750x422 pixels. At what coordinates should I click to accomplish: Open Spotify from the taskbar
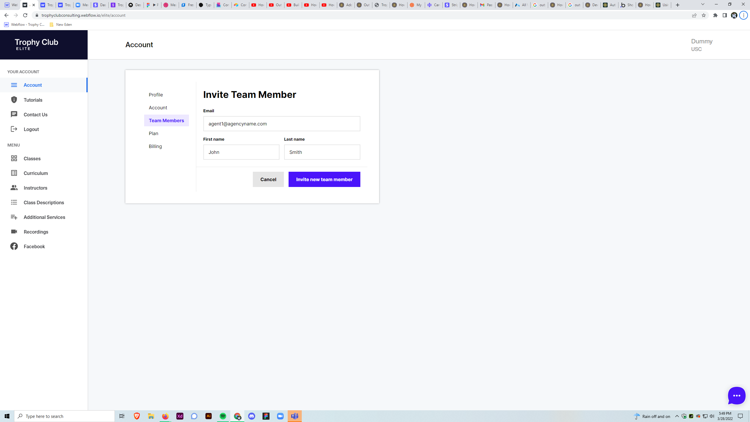(x=223, y=416)
